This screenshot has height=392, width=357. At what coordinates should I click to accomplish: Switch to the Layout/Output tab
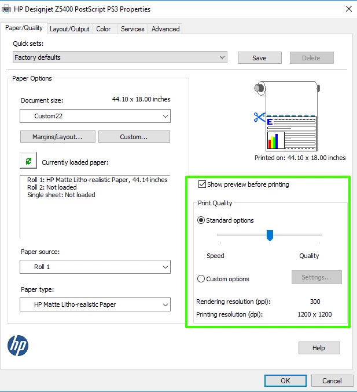coord(69,29)
